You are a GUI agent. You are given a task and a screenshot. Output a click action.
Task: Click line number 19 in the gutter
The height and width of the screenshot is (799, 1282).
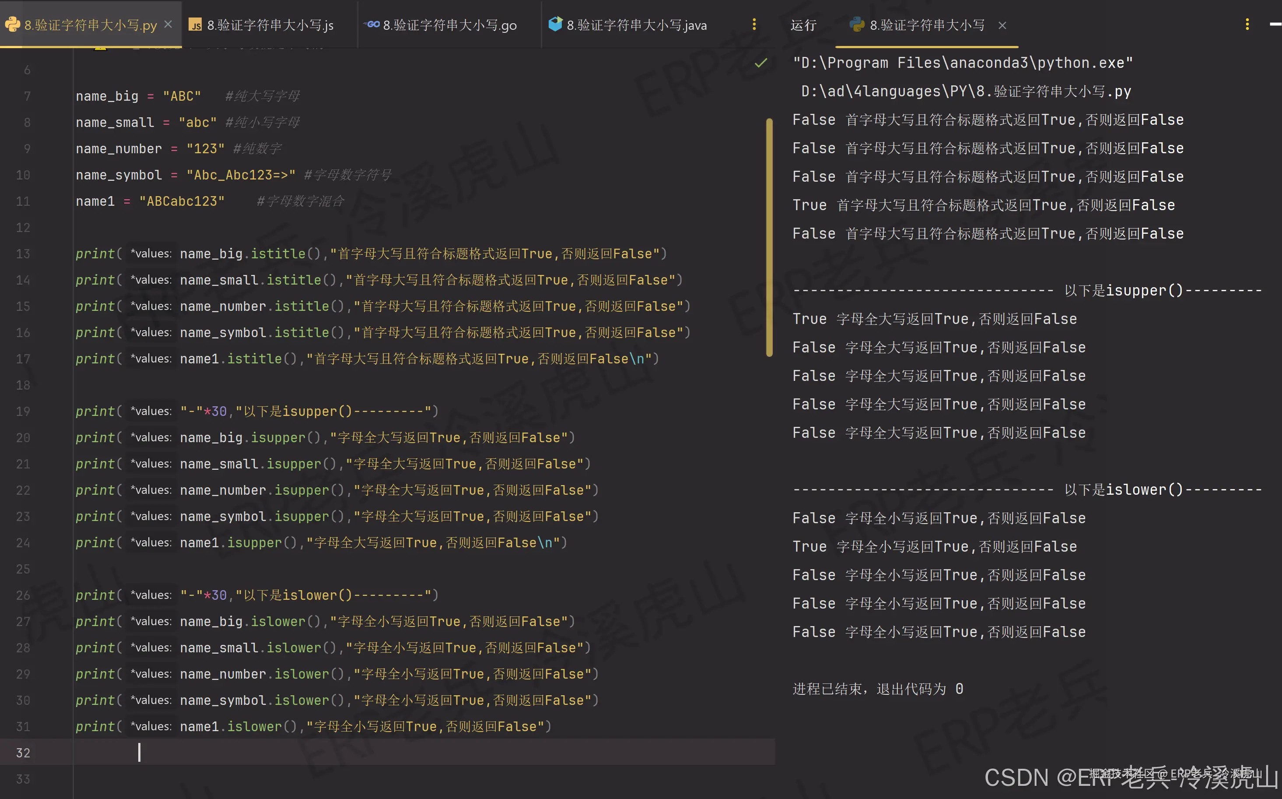point(23,411)
